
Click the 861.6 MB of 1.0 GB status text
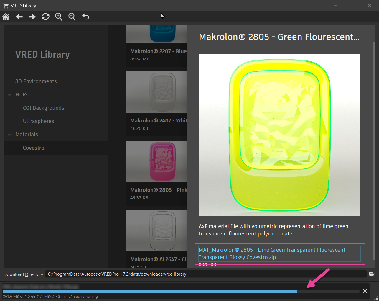[50, 297]
